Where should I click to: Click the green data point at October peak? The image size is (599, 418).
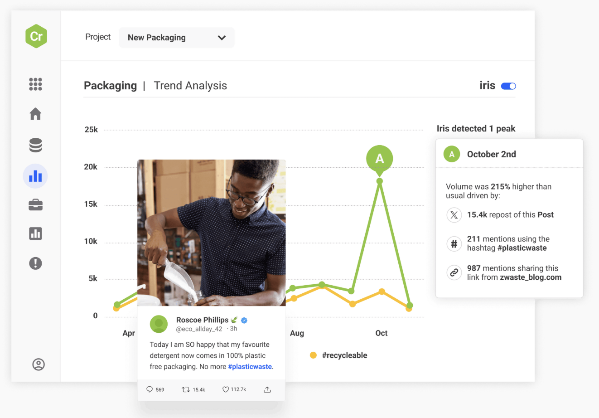coord(380,181)
